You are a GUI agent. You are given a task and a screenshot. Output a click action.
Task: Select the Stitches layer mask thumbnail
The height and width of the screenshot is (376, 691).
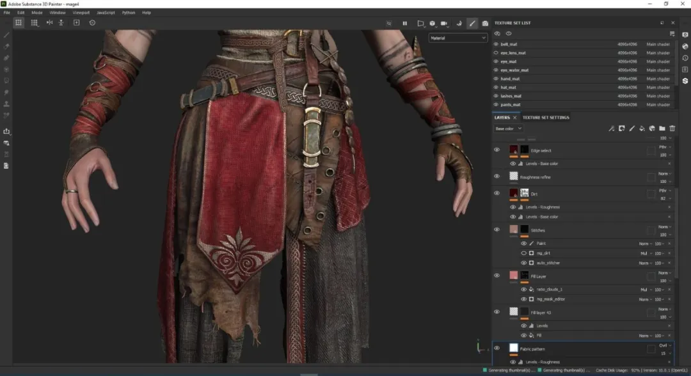[525, 230]
